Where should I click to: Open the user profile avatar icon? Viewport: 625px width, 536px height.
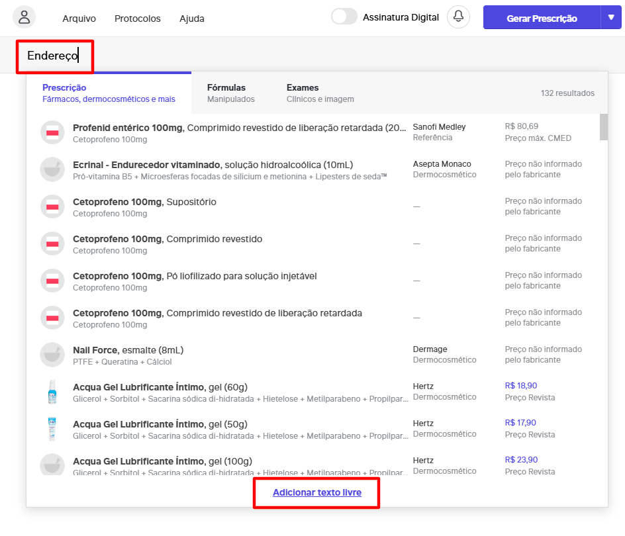coord(24,17)
